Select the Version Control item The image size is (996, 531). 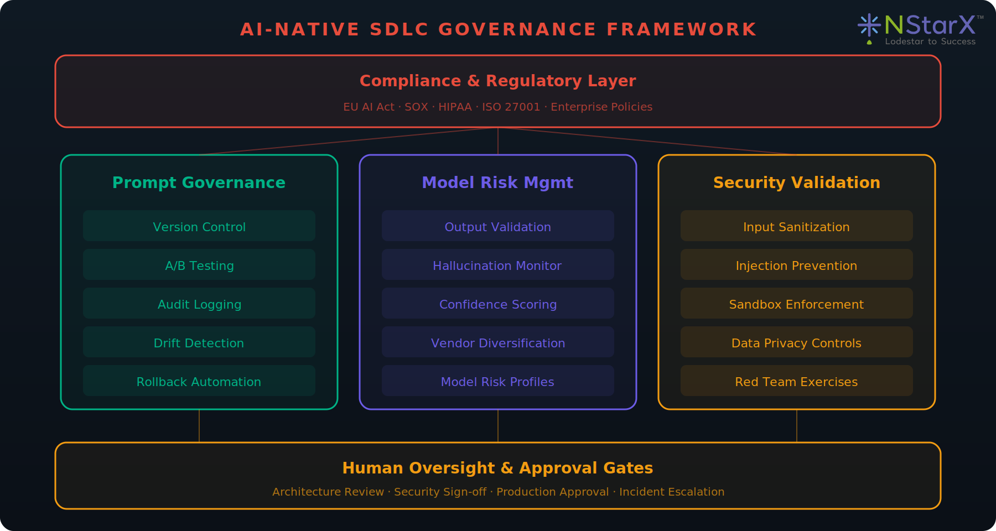pos(199,226)
